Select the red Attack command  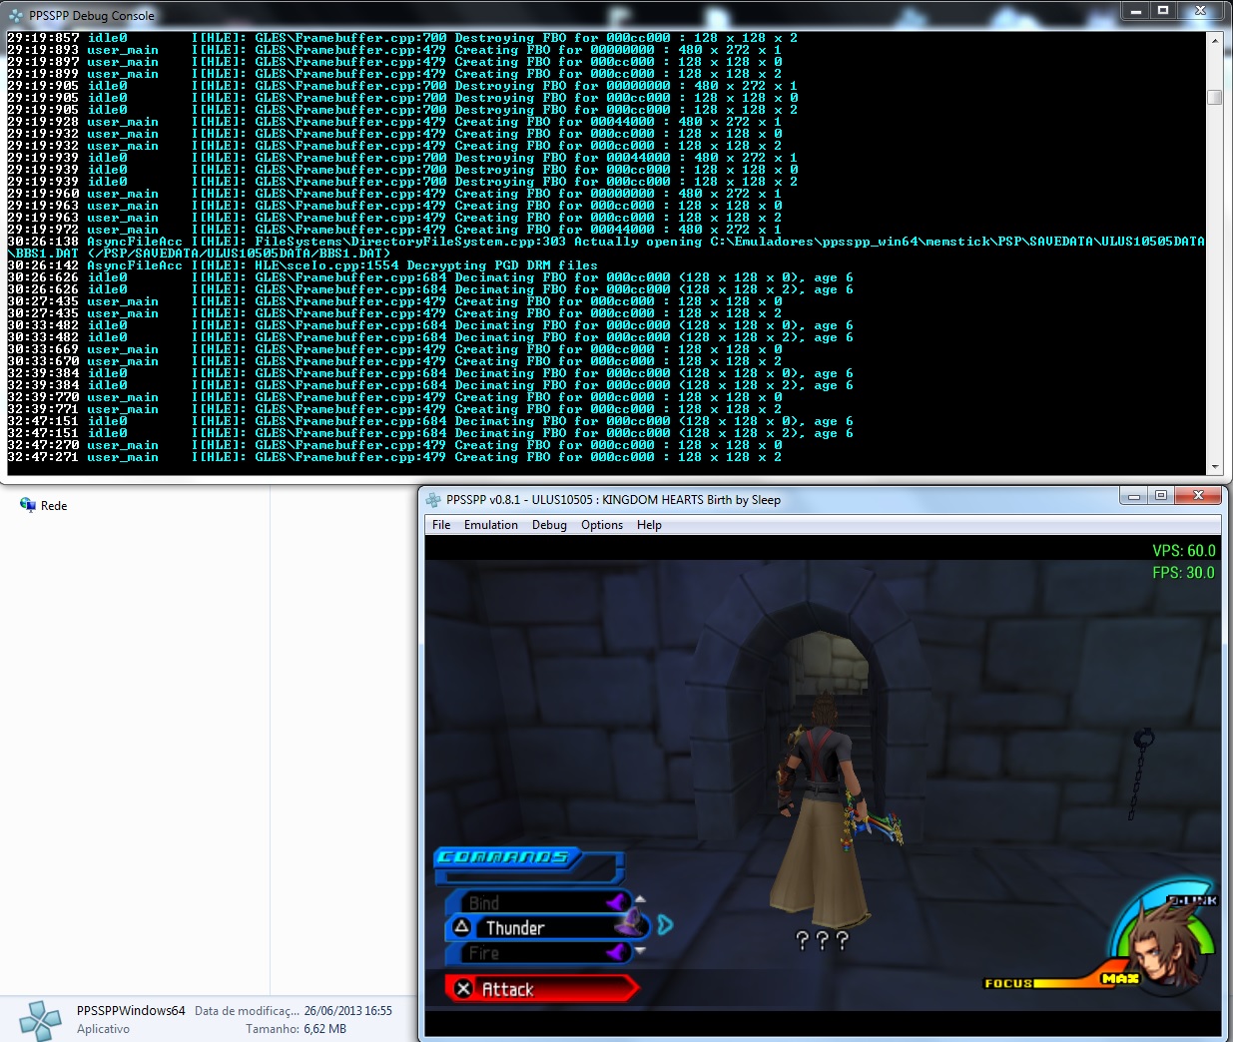539,989
